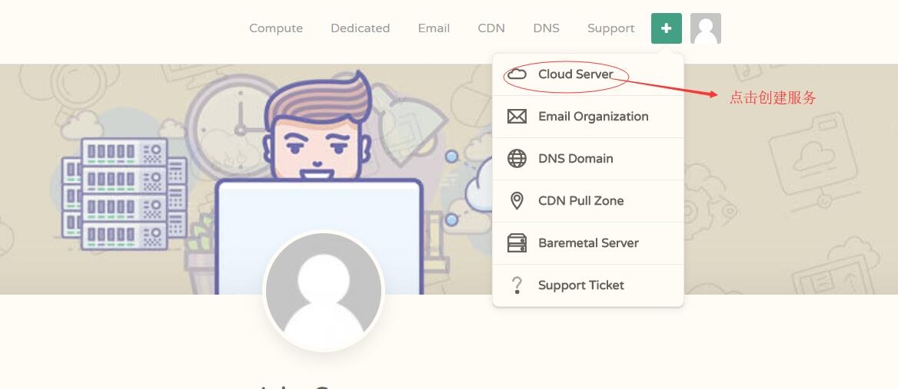
Task: Open a new Support Ticket
Action: point(588,285)
